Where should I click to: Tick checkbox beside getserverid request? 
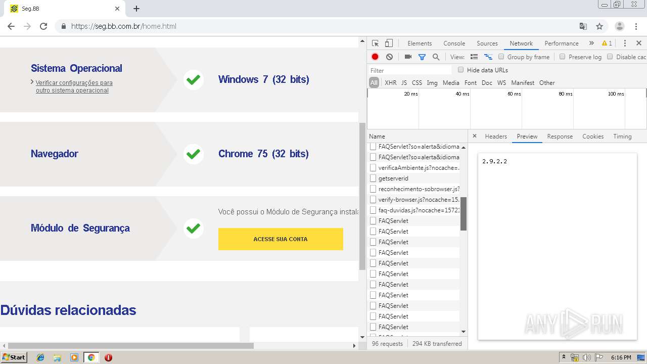coord(373,178)
